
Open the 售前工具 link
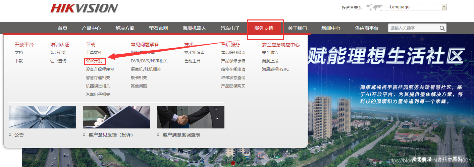coord(192,61)
